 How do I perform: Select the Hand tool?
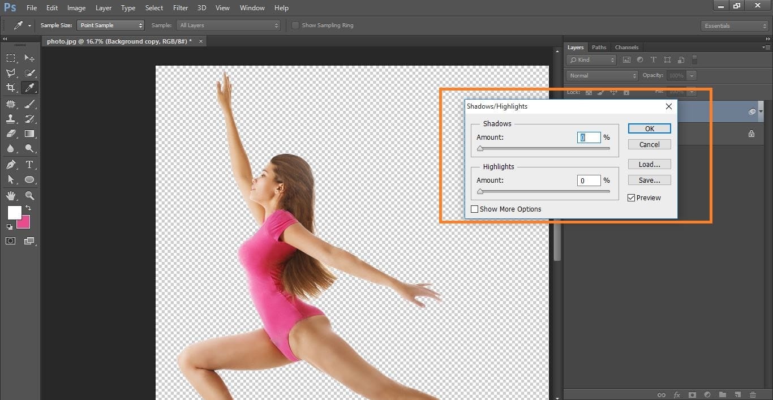(x=11, y=196)
